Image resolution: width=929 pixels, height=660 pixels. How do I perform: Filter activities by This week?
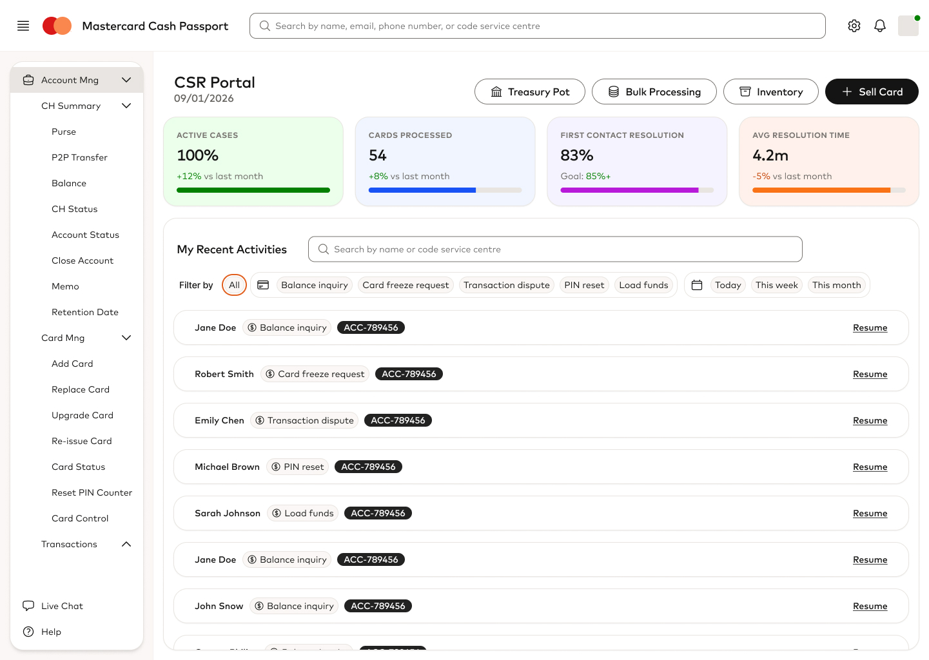click(x=776, y=284)
